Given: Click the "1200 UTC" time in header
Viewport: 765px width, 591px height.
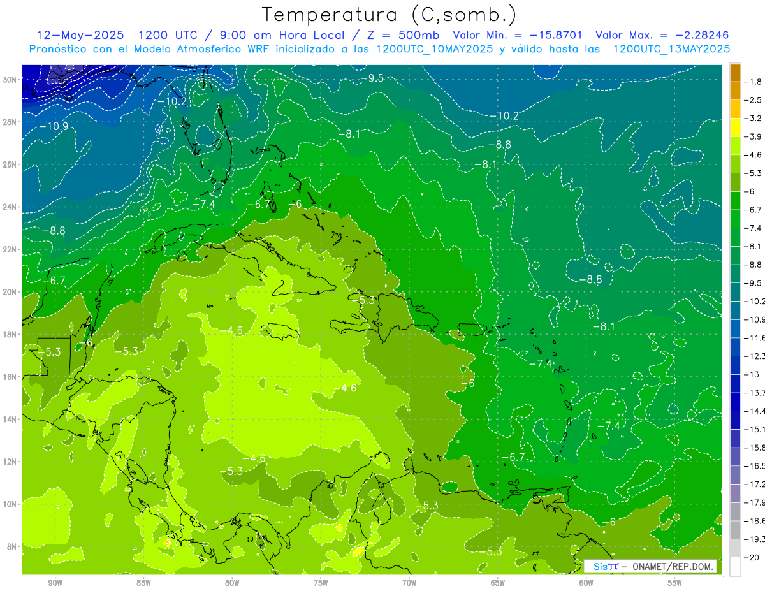Looking at the screenshot, I should 168,35.
